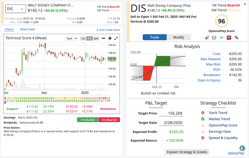This screenshot has height=158, width=249.
Task: Click support level $115.82
Action: point(32,107)
